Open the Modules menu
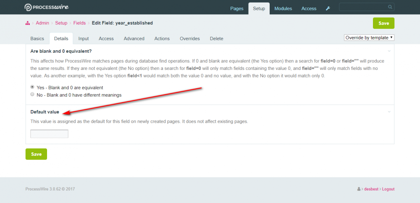This screenshot has height=203, width=420. [283, 8]
